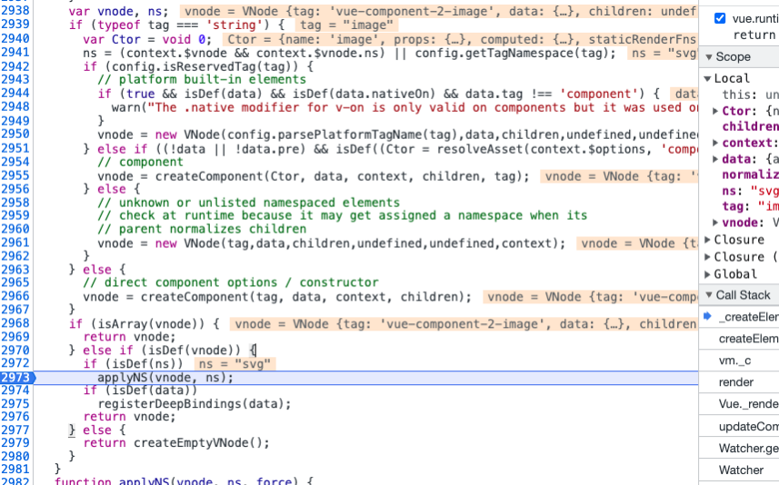Click the warn string about .native modifier
The width and height of the screenshot is (779, 485).
point(424,108)
